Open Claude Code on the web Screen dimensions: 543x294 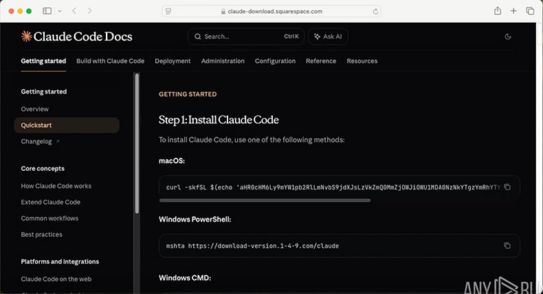56,279
